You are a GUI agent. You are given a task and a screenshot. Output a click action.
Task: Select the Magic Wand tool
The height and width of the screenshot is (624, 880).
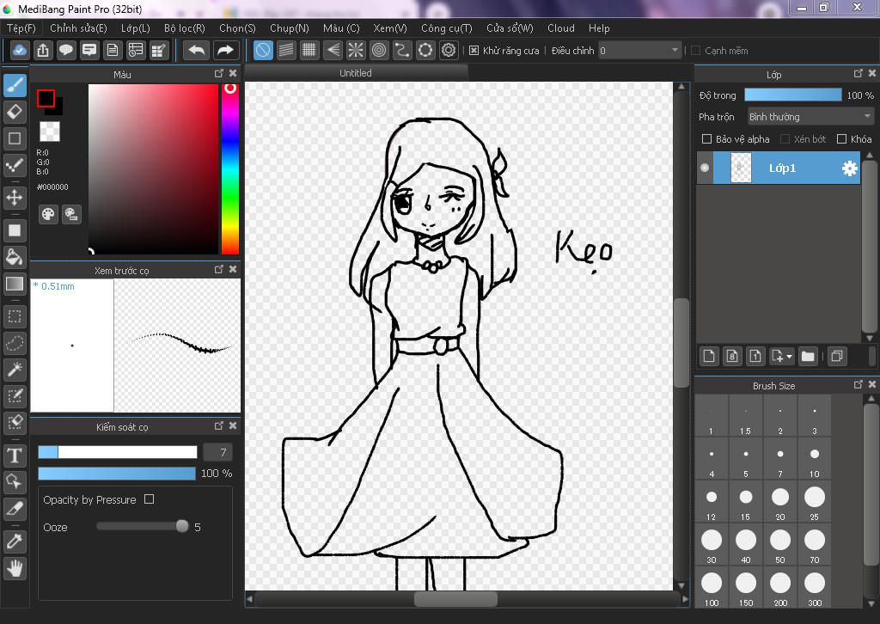point(15,370)
